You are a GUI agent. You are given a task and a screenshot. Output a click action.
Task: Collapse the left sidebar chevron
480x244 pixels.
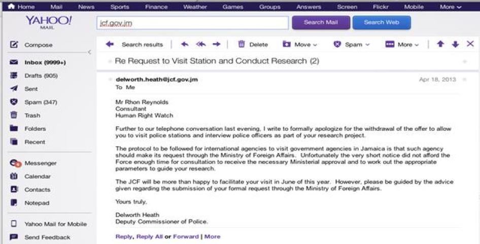click(x=89, y=52)
